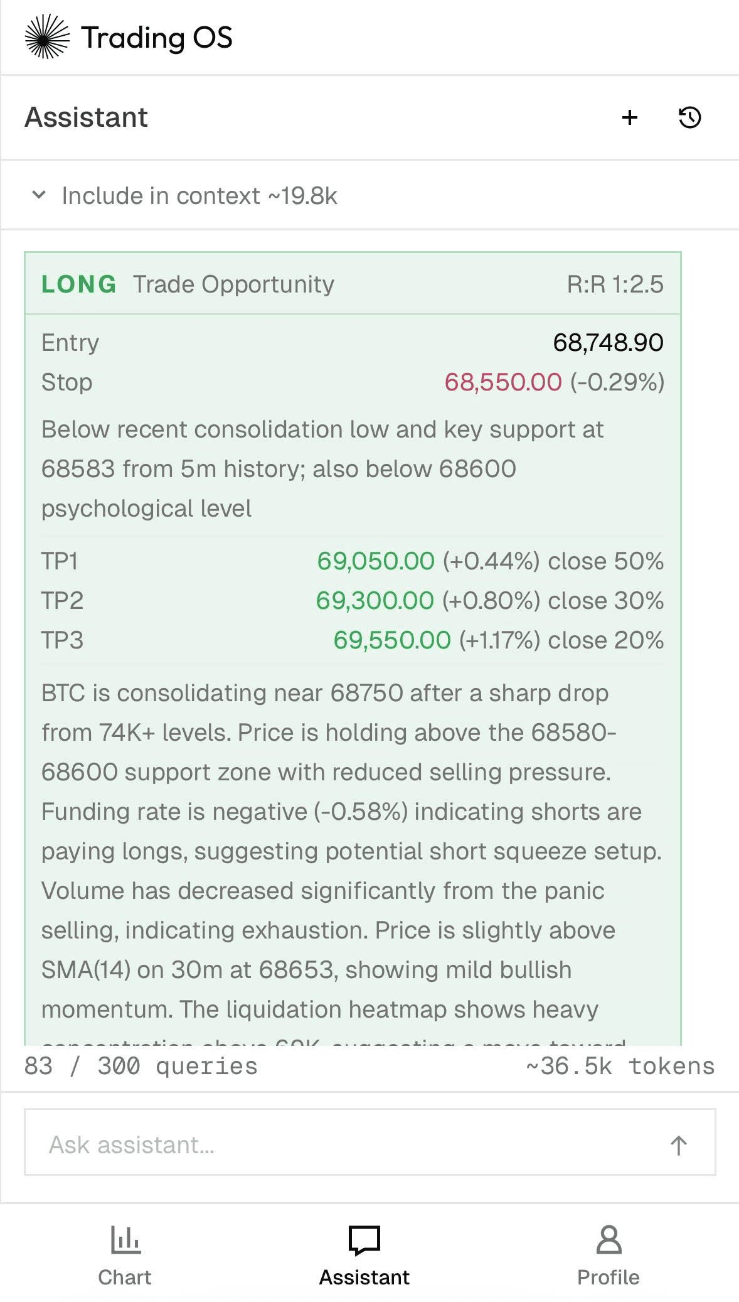The width and height of the screenshot is (739, 1302).
Task: Select the TP3 target 69,550.00
Action: 391,640
